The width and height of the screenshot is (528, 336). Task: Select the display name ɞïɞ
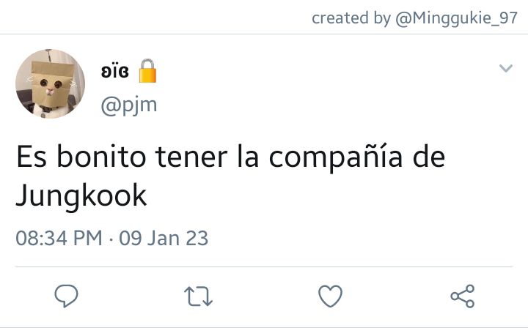click(114, 71)
